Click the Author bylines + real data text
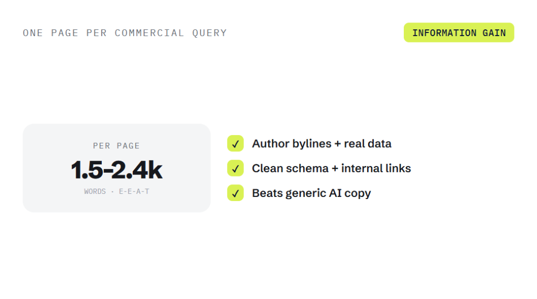The image size is (537, 299). pos(321,143)
